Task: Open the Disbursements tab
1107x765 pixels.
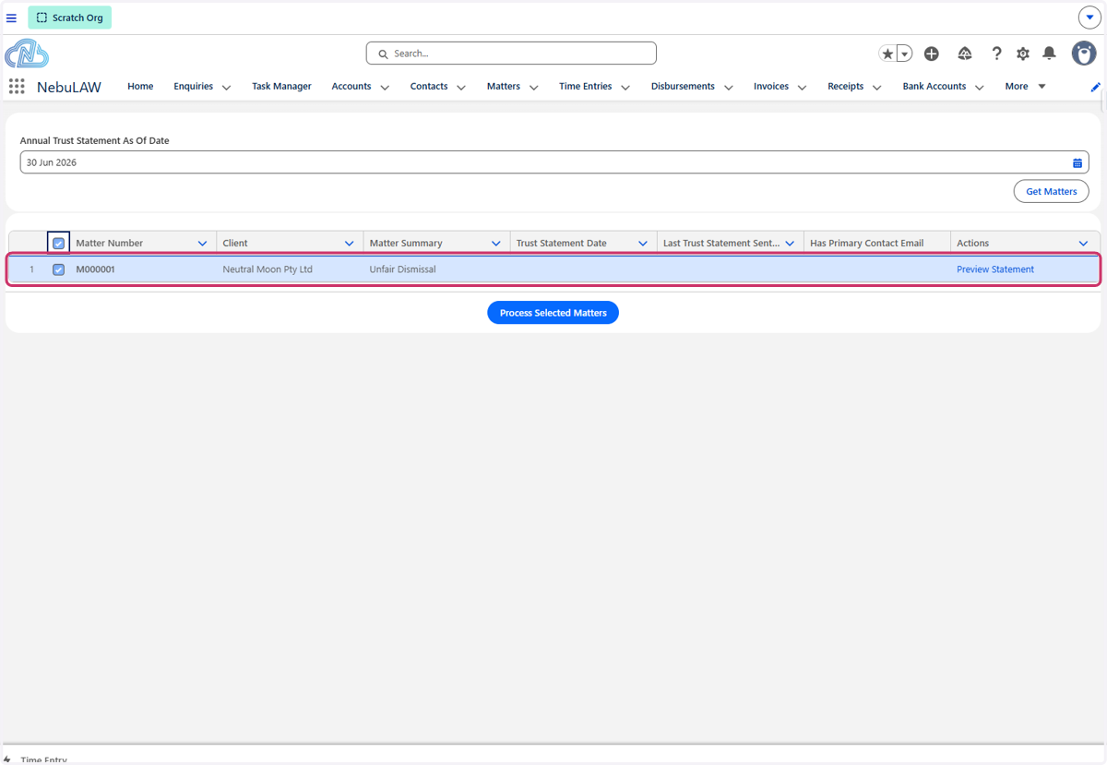Action: click(x=683, y=86)
